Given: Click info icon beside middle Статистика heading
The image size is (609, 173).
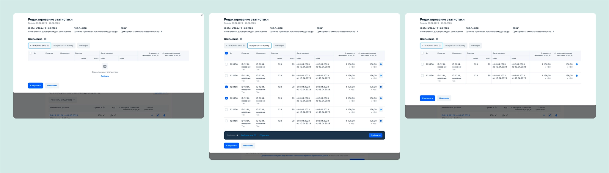Looking at the screenshot, I should click(241, 39).
